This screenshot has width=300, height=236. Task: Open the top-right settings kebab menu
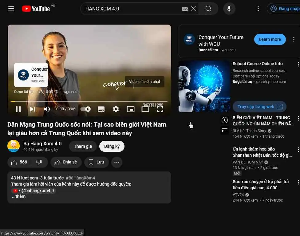coord(258,9)
